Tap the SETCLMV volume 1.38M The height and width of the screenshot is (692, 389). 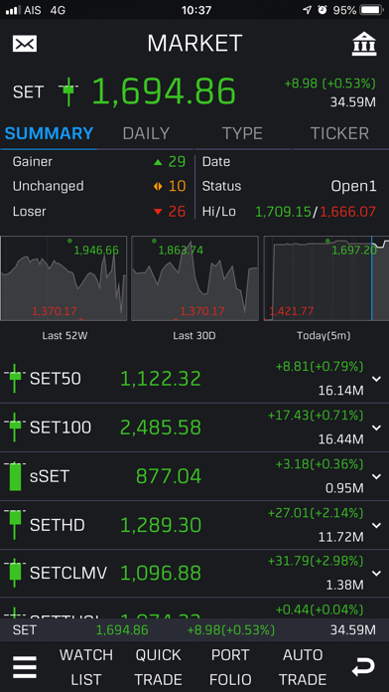pyautogui.click(x=344, y=586)
